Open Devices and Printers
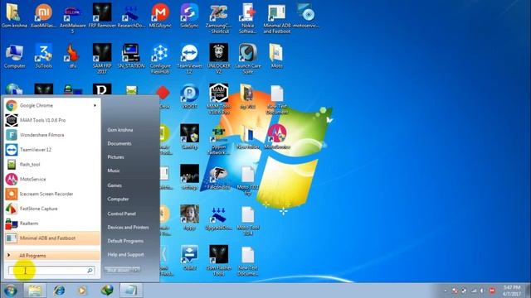 (128, 228)
